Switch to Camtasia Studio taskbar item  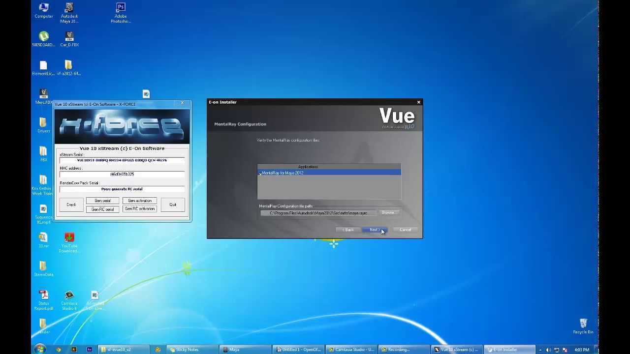click(352, 350)
